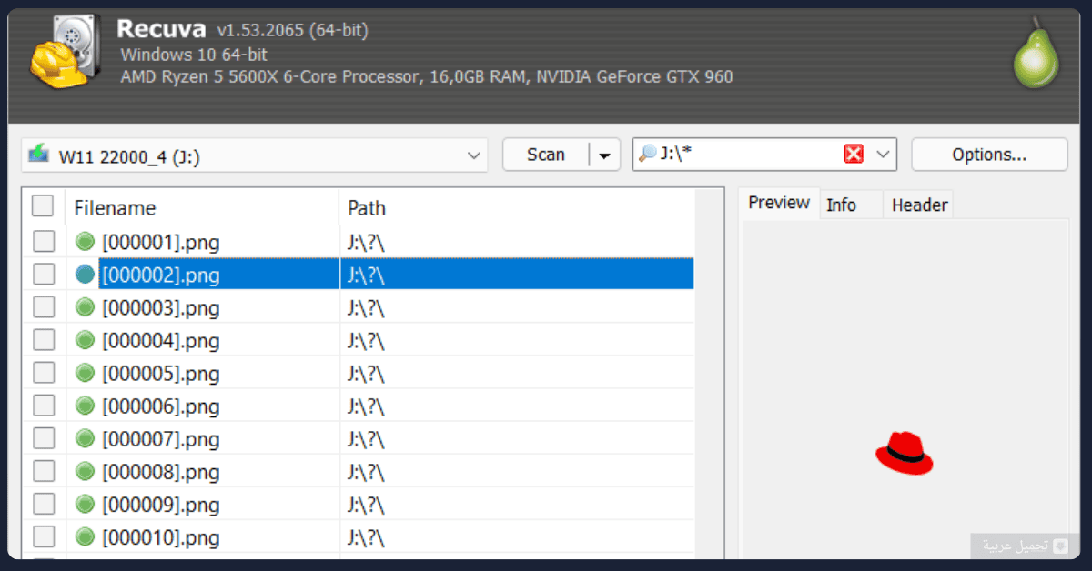Check the box for [000006].png

coord(44,406)
